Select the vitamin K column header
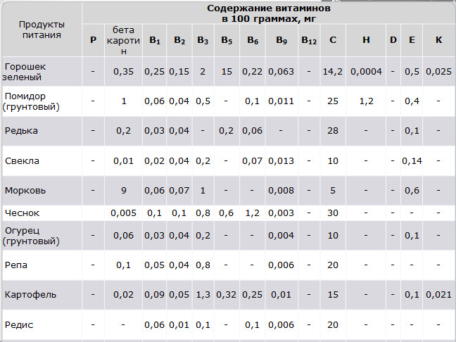Screen dimensions: 456x342 (438, 40)
